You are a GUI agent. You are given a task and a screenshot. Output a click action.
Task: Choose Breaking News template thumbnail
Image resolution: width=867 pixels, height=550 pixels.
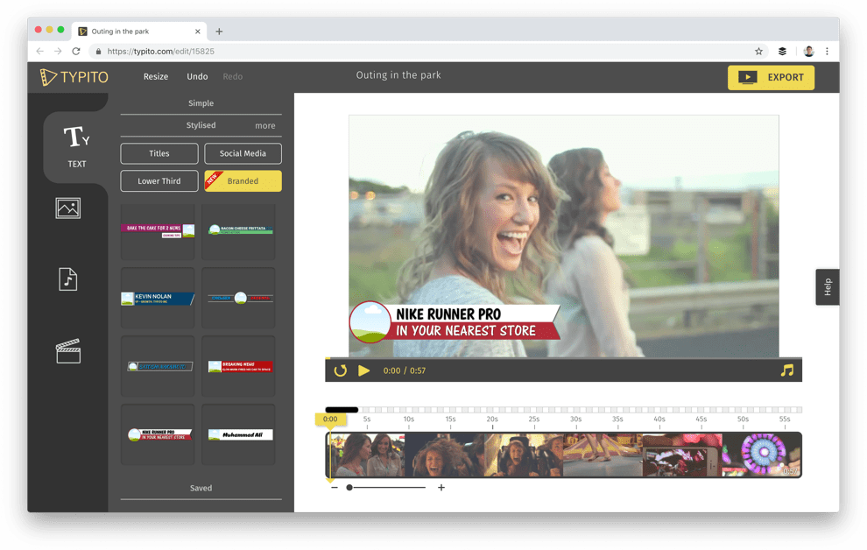238,366
